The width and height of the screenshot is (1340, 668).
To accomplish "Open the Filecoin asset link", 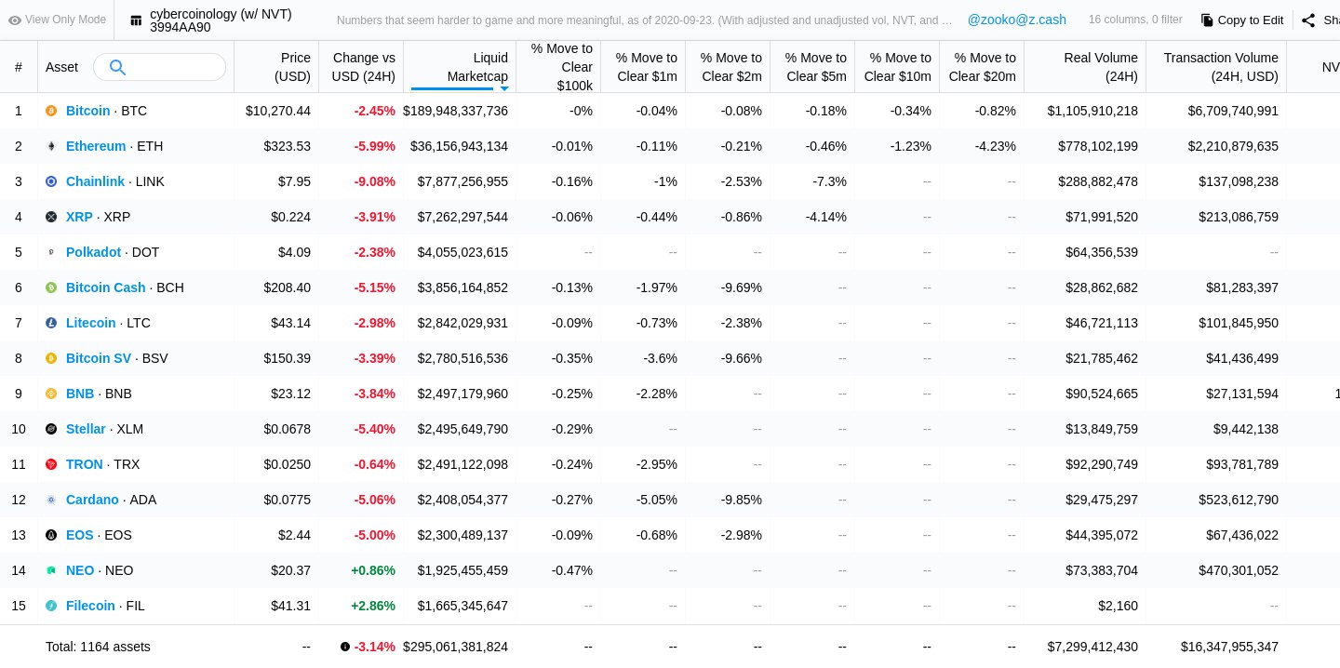I will (90, 606).
